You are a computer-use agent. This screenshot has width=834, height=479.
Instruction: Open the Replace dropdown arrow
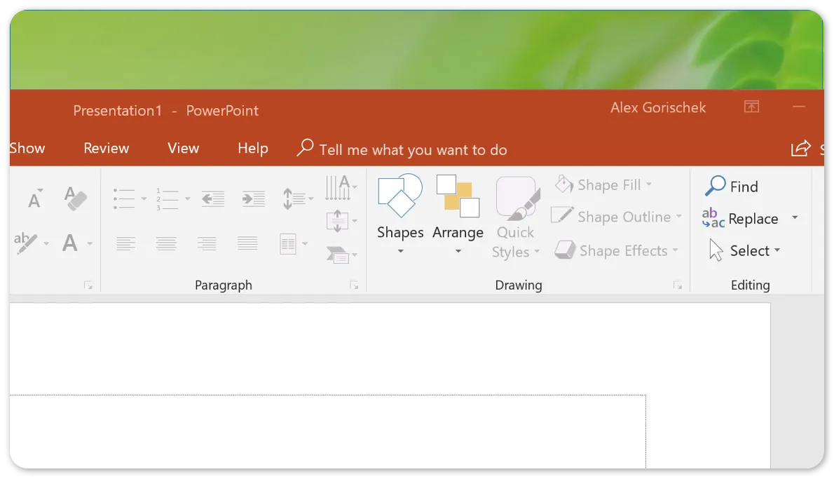coord(794,218)
